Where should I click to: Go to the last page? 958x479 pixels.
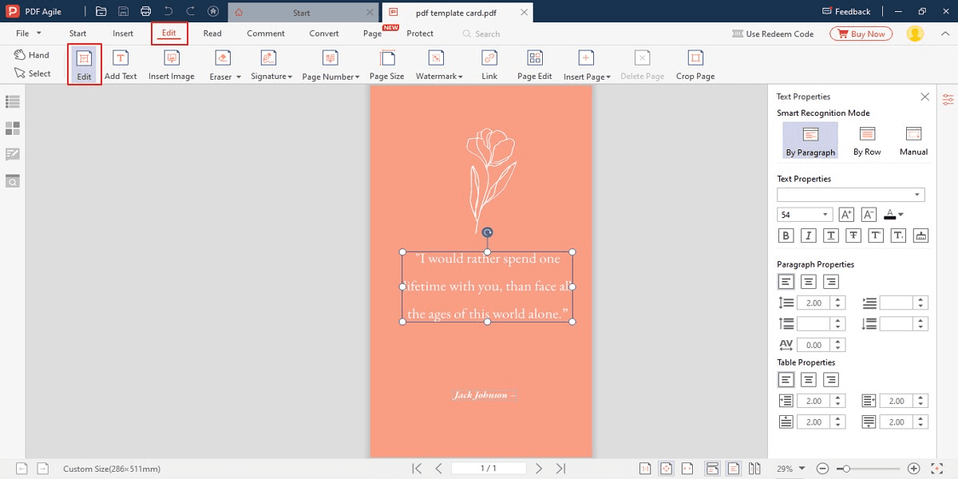point(560,469)
